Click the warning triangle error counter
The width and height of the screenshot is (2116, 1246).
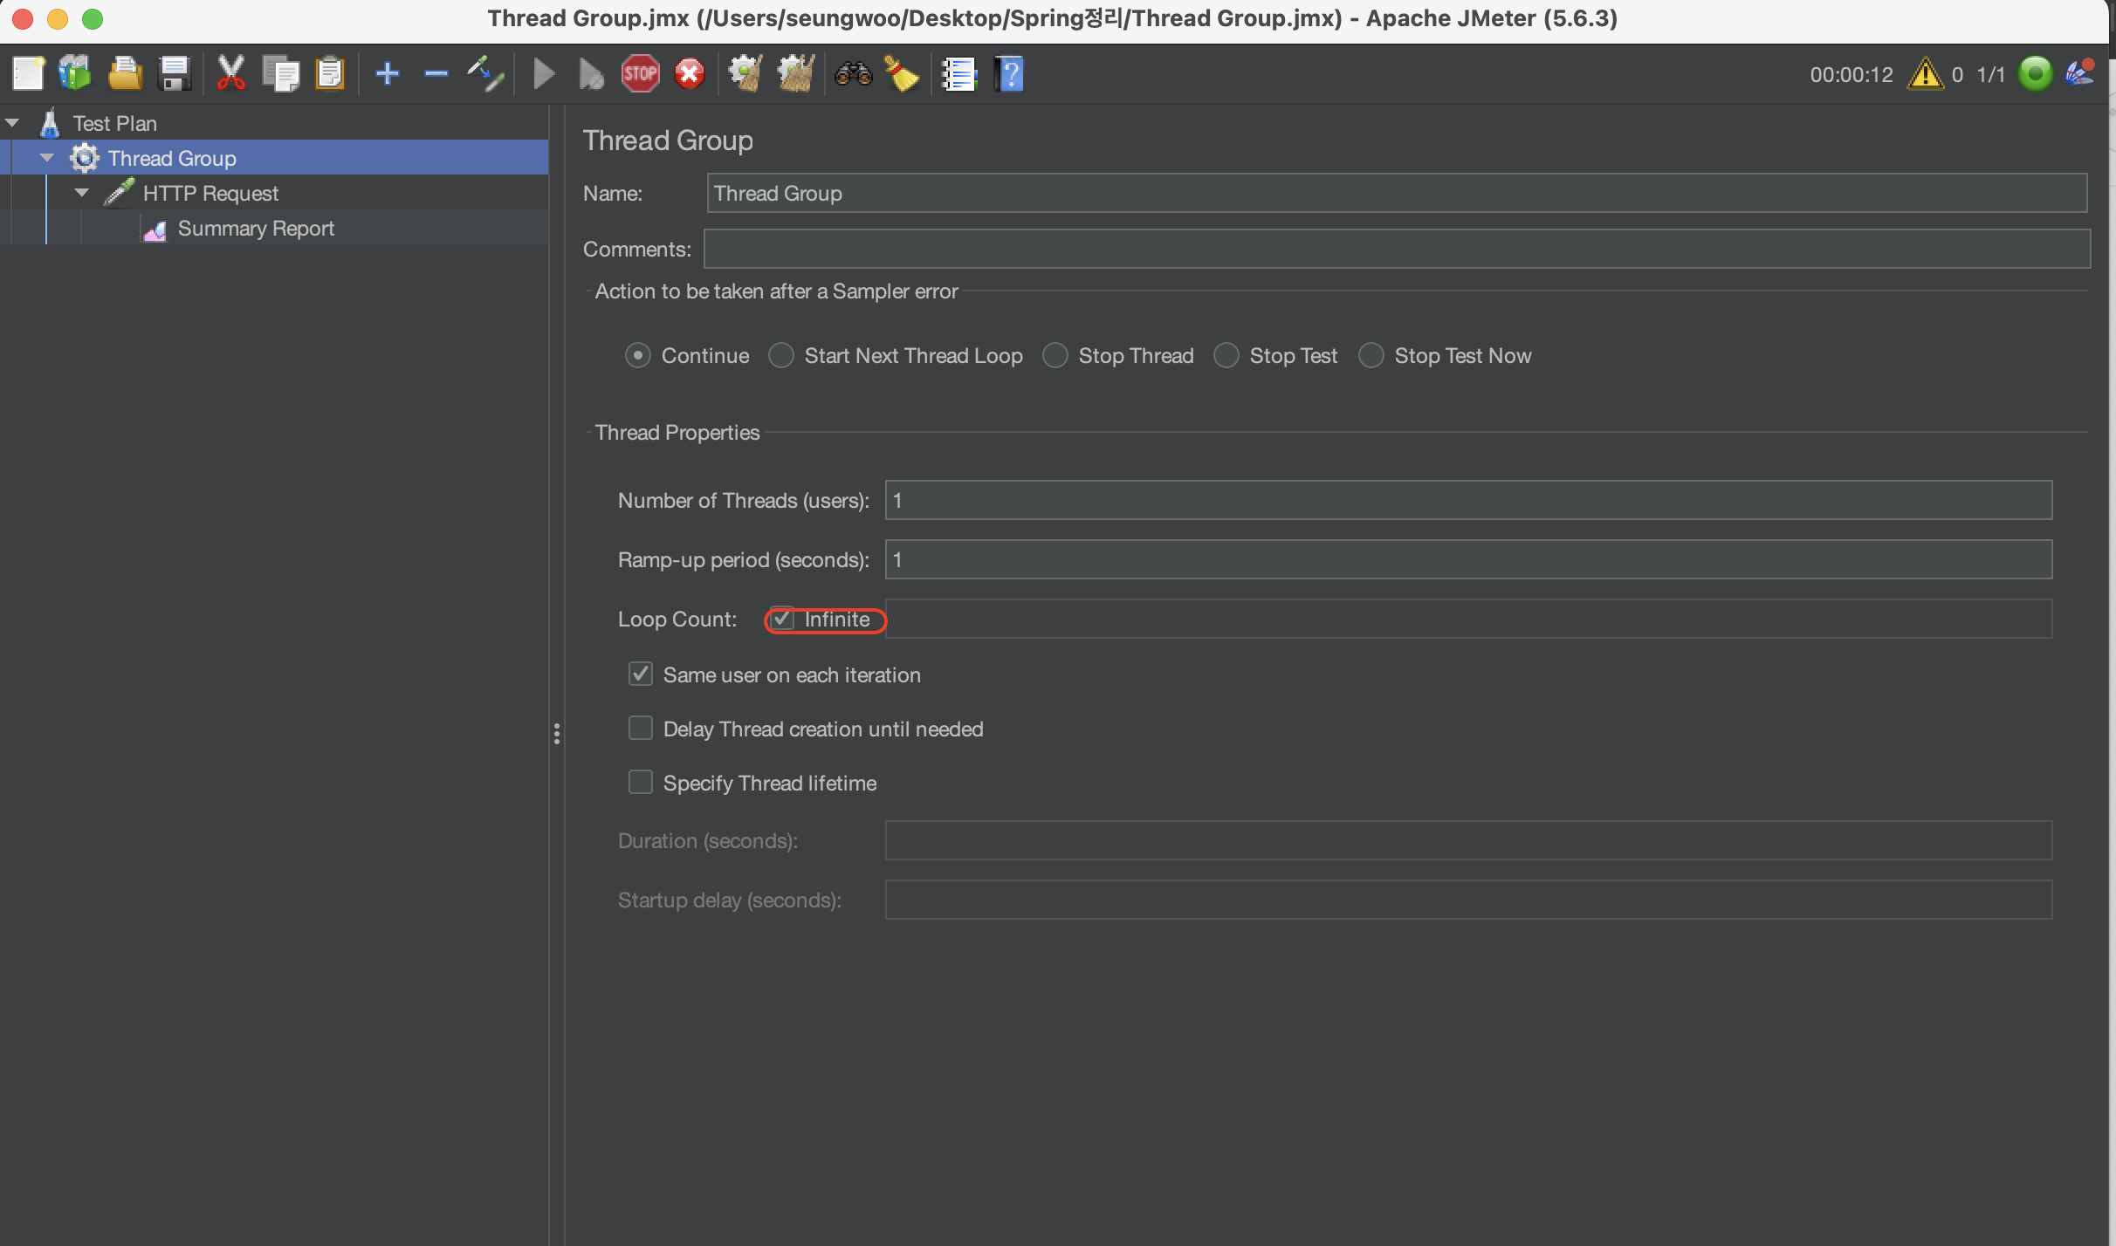[x=1925, y=74]
